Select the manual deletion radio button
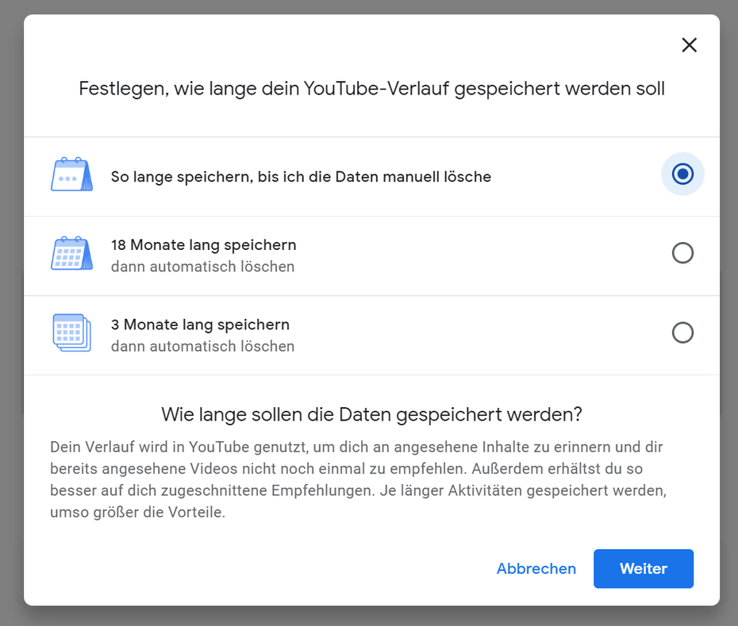The image size is (738, 626). 682,174
